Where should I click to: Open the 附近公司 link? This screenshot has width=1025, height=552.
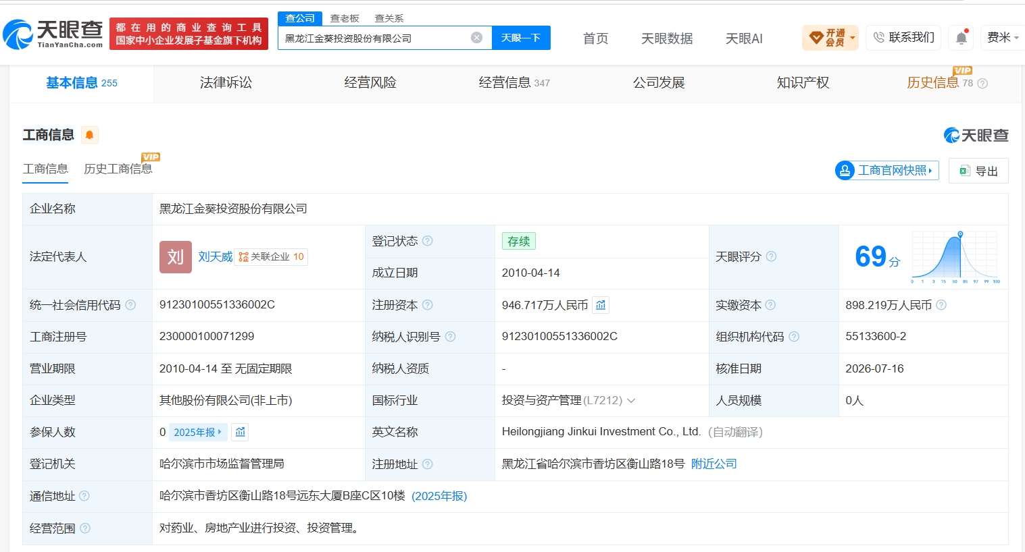(714, 464)
